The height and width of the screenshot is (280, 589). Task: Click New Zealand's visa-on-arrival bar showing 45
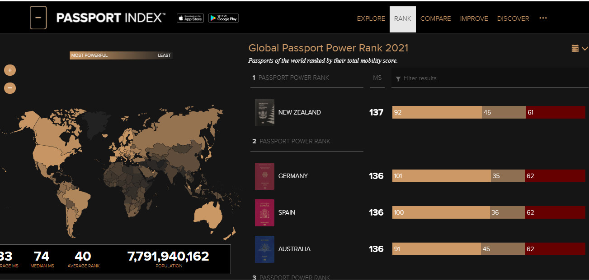coord(504,112)
